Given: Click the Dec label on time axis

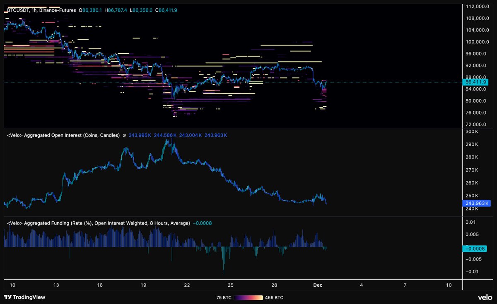Looking at the screenshot, I should (318, 285).
